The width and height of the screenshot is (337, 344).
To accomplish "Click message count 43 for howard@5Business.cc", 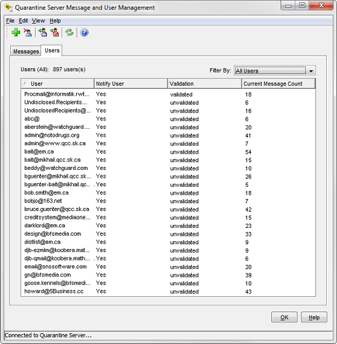I will (248, 291).
